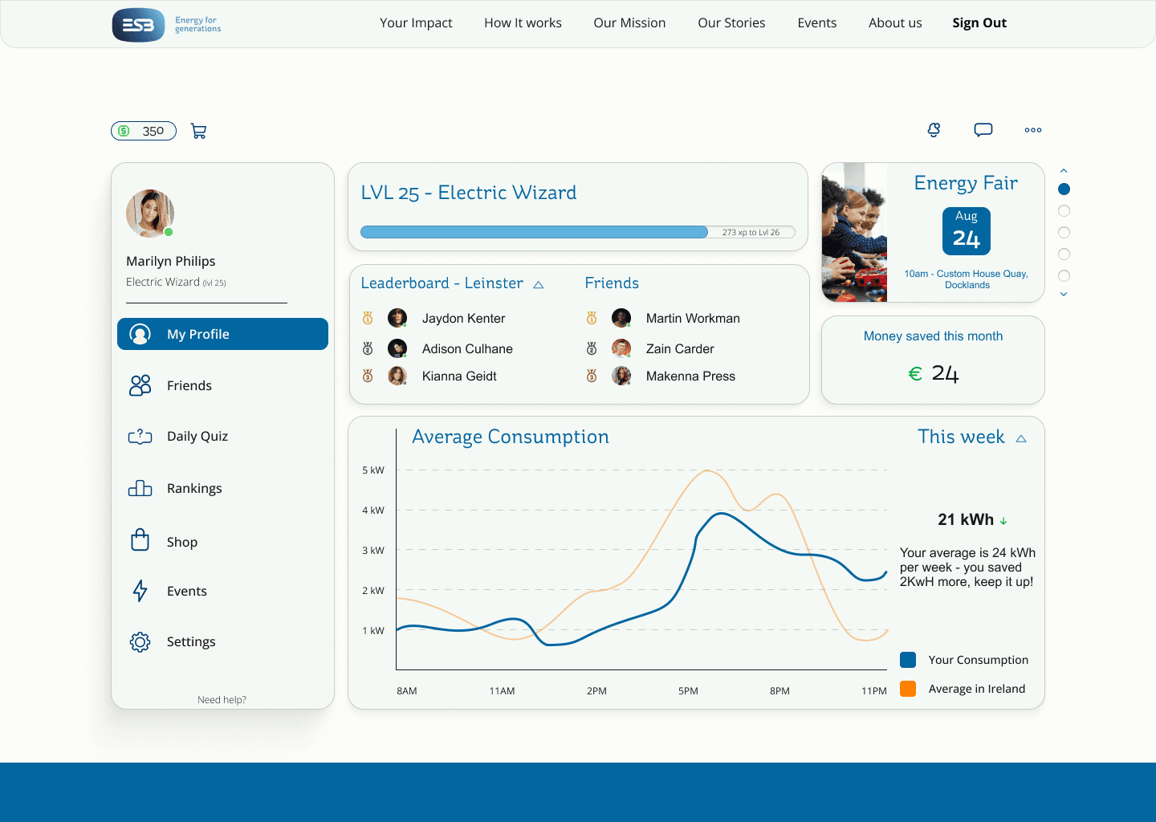This screenshot has width=1156, height=822.
Task: Click the Events lightning bolt icon
Action: point(140,591)
